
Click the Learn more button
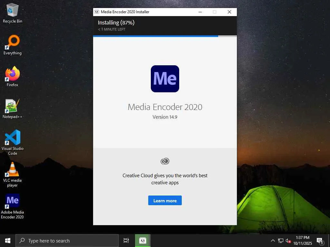tap(165, 201)
